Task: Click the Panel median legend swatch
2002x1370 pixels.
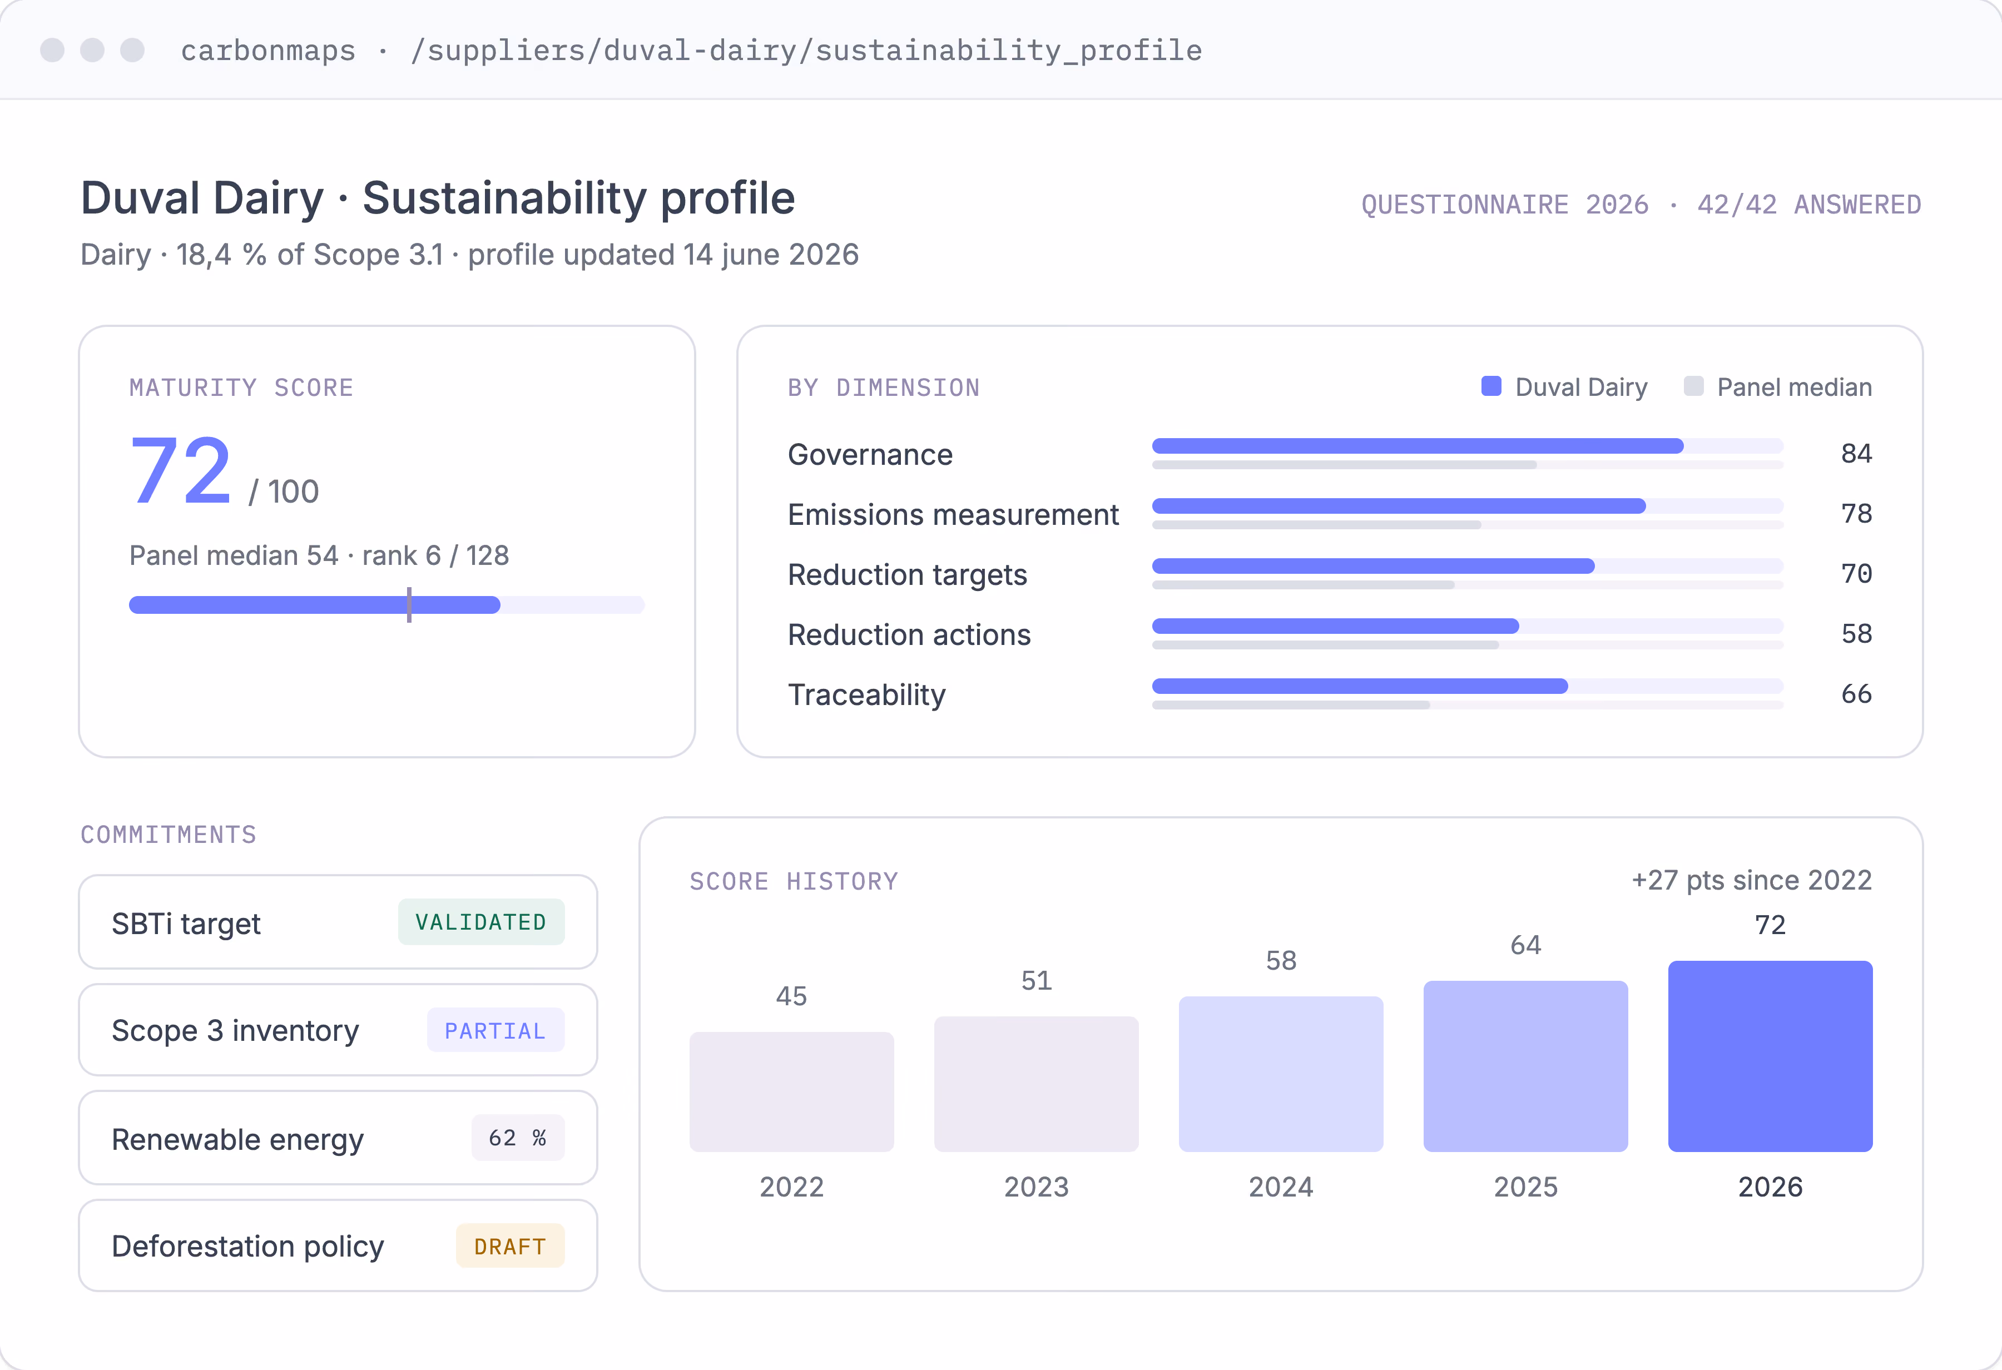Action: pos(1693,386)
